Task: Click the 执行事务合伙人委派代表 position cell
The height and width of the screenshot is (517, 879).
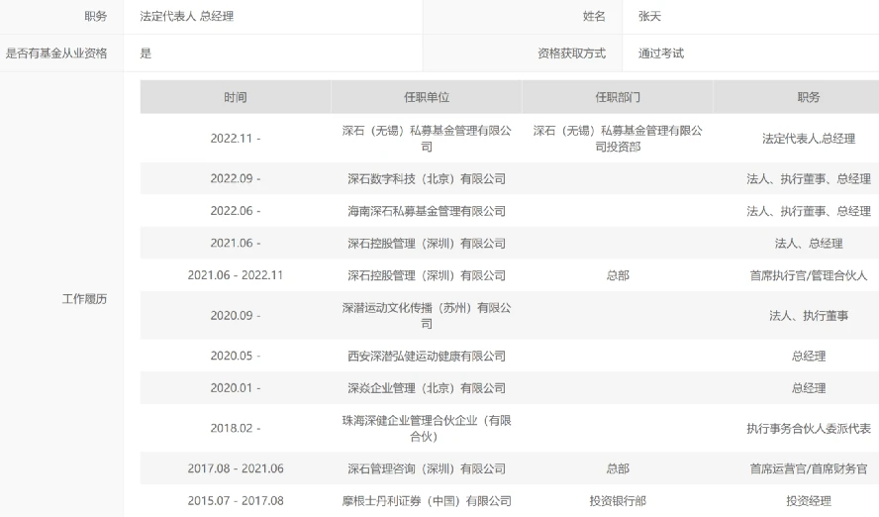Action: 808,429
